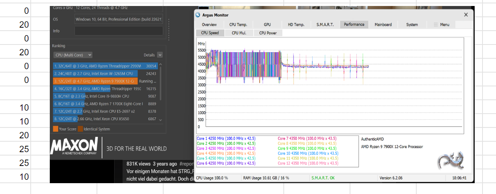496x194 pixels.
Task: Click the Ranking section header in Cinebench
Action: (59, 46)
